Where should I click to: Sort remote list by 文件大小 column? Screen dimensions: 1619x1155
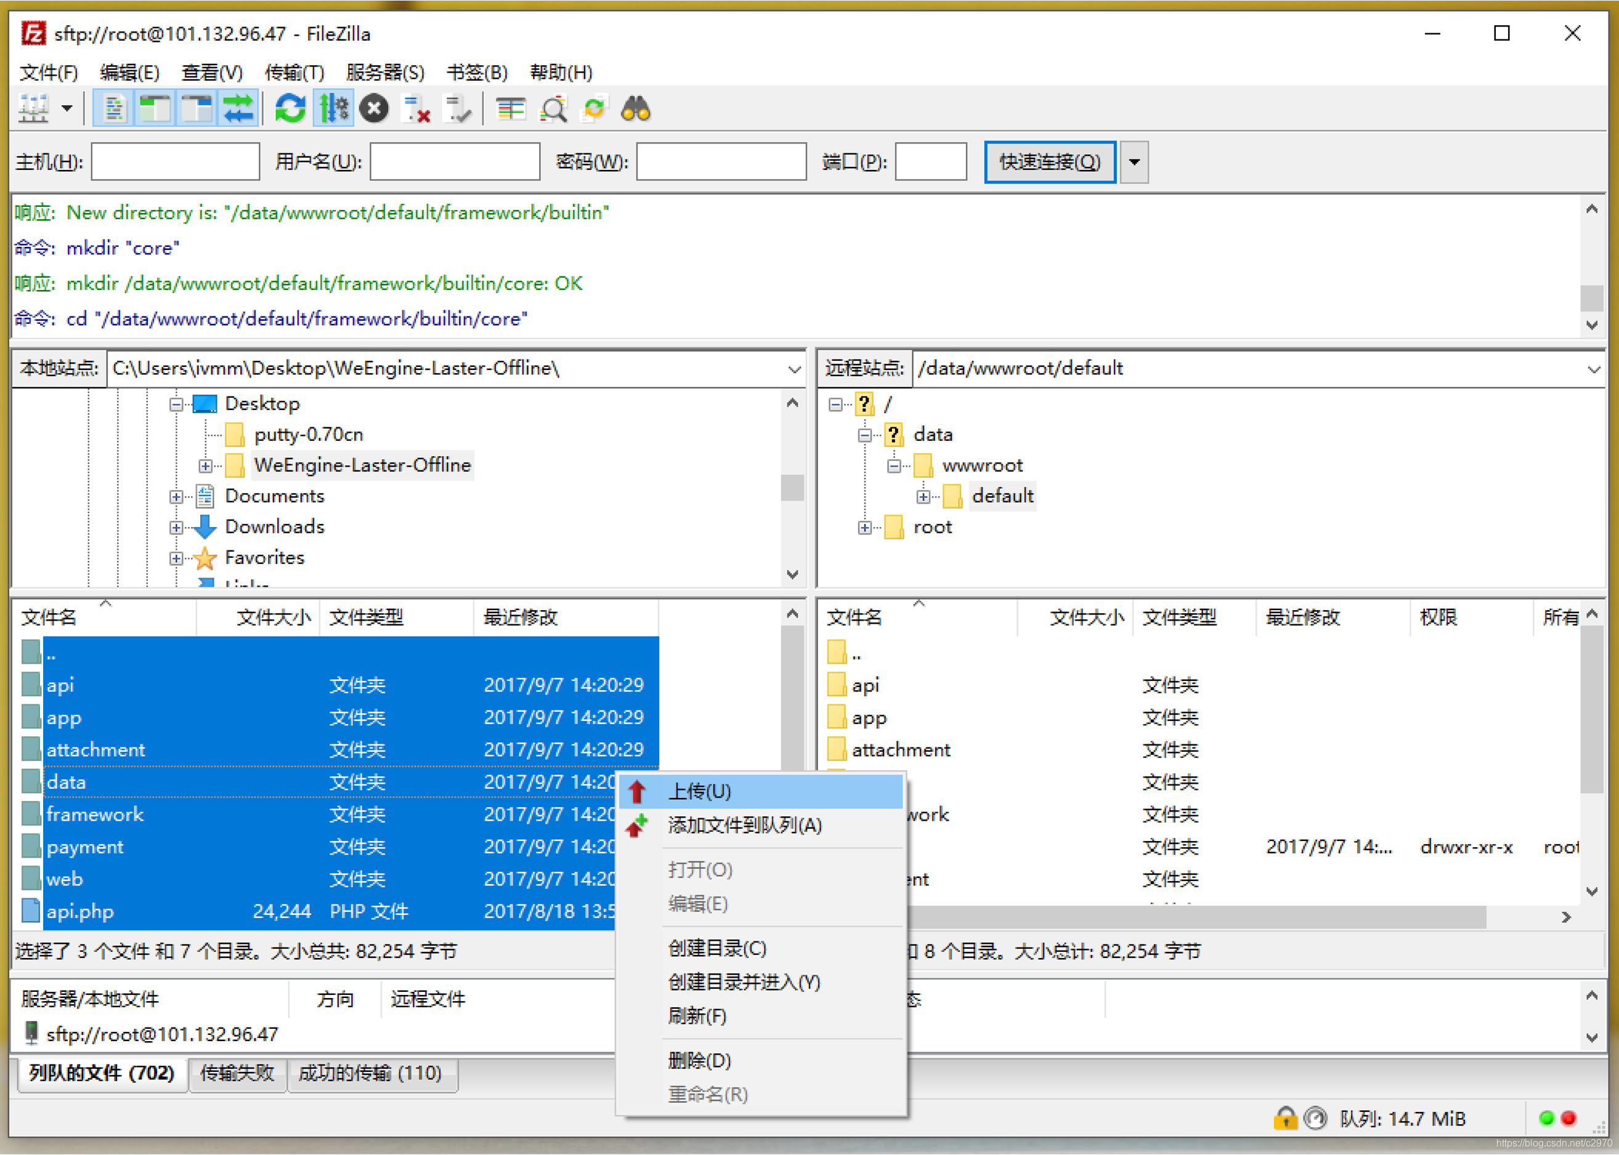1076,617
